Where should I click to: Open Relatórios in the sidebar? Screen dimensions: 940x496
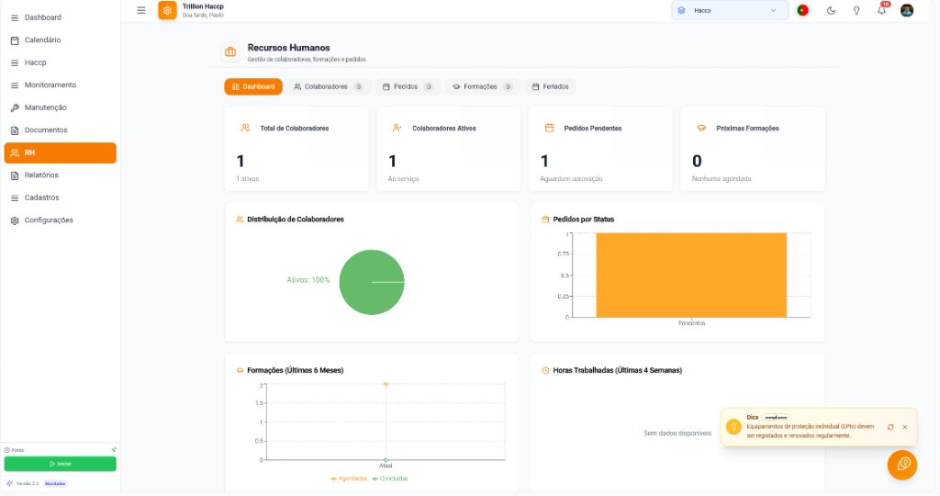pyautogui.click(x=60, y=175)
